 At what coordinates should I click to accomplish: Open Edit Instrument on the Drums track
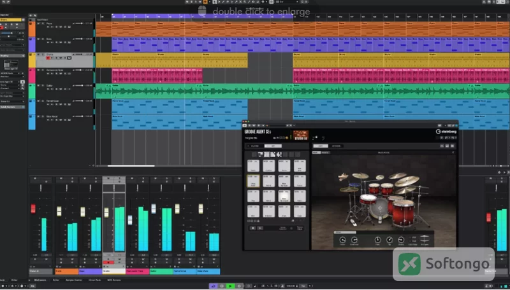point(69,58)
